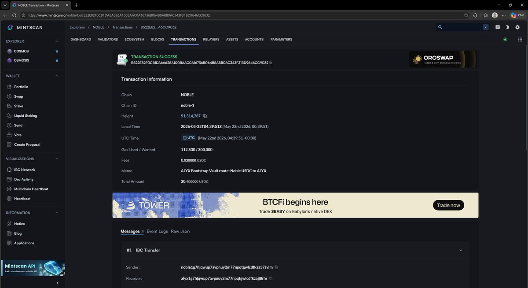528x288 pixels.
Task: Toggle OSMOSIS favorite star
Action: (x=57, y=60)
